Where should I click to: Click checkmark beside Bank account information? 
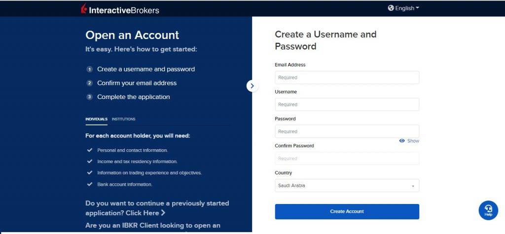(x=90, y=184)
